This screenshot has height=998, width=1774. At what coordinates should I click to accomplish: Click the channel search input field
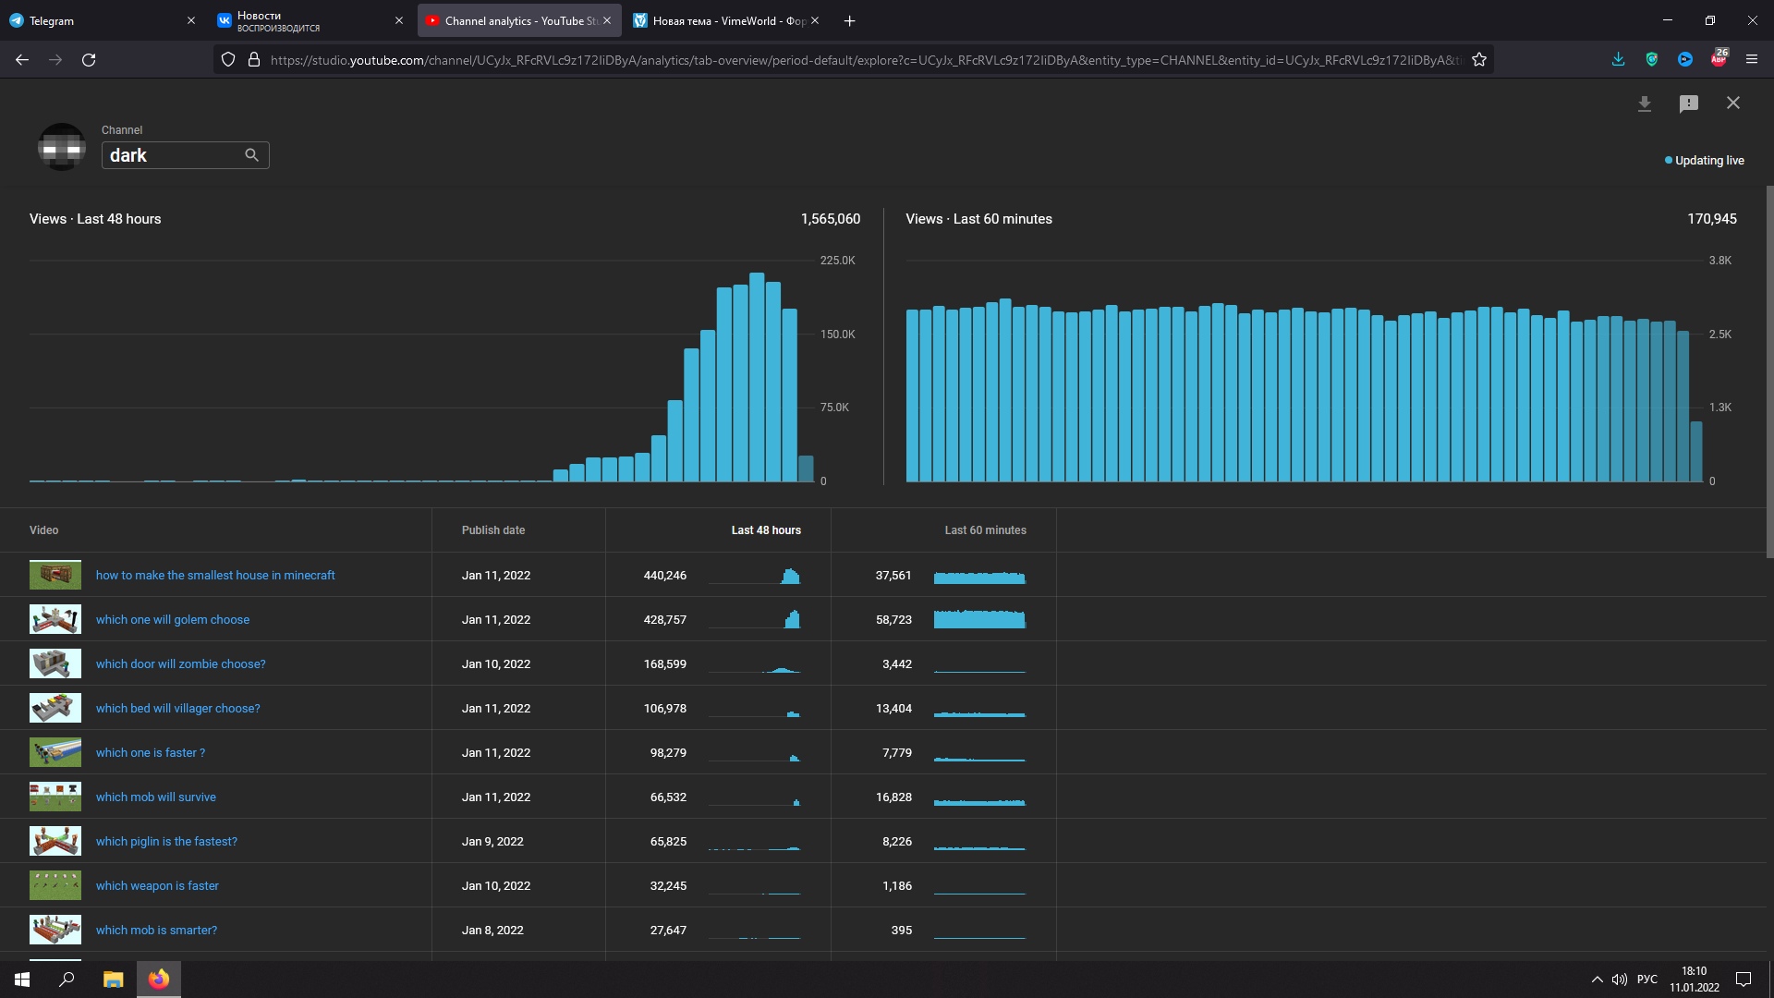[174, 155]
